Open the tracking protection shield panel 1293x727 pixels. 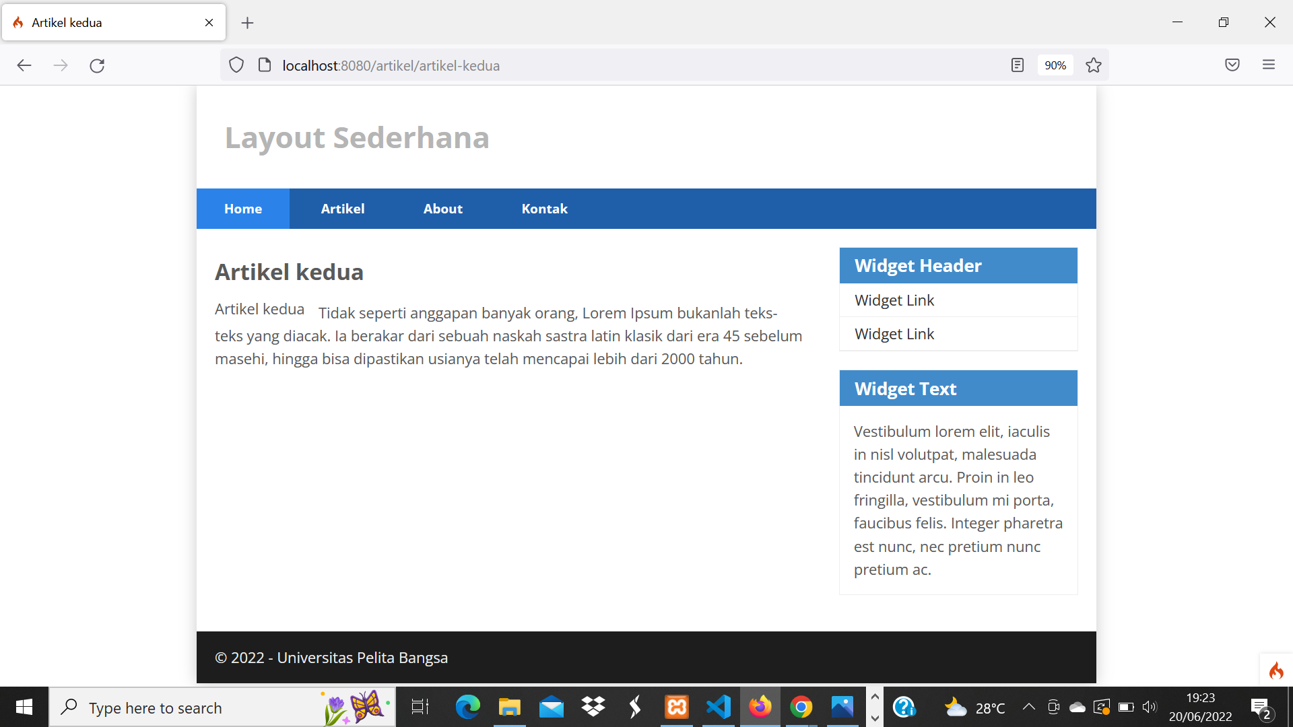click(236, 65)
